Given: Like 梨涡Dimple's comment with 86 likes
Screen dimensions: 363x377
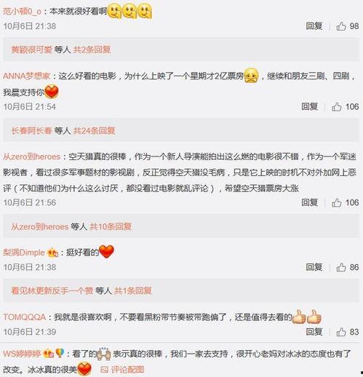Looking at the screenshot, I should click(x=341, y=267).
